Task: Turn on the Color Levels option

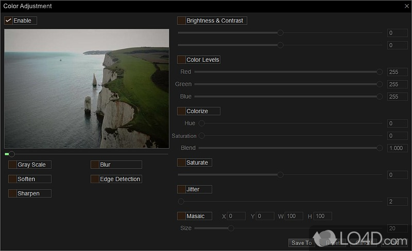Action: click(181, 60)
